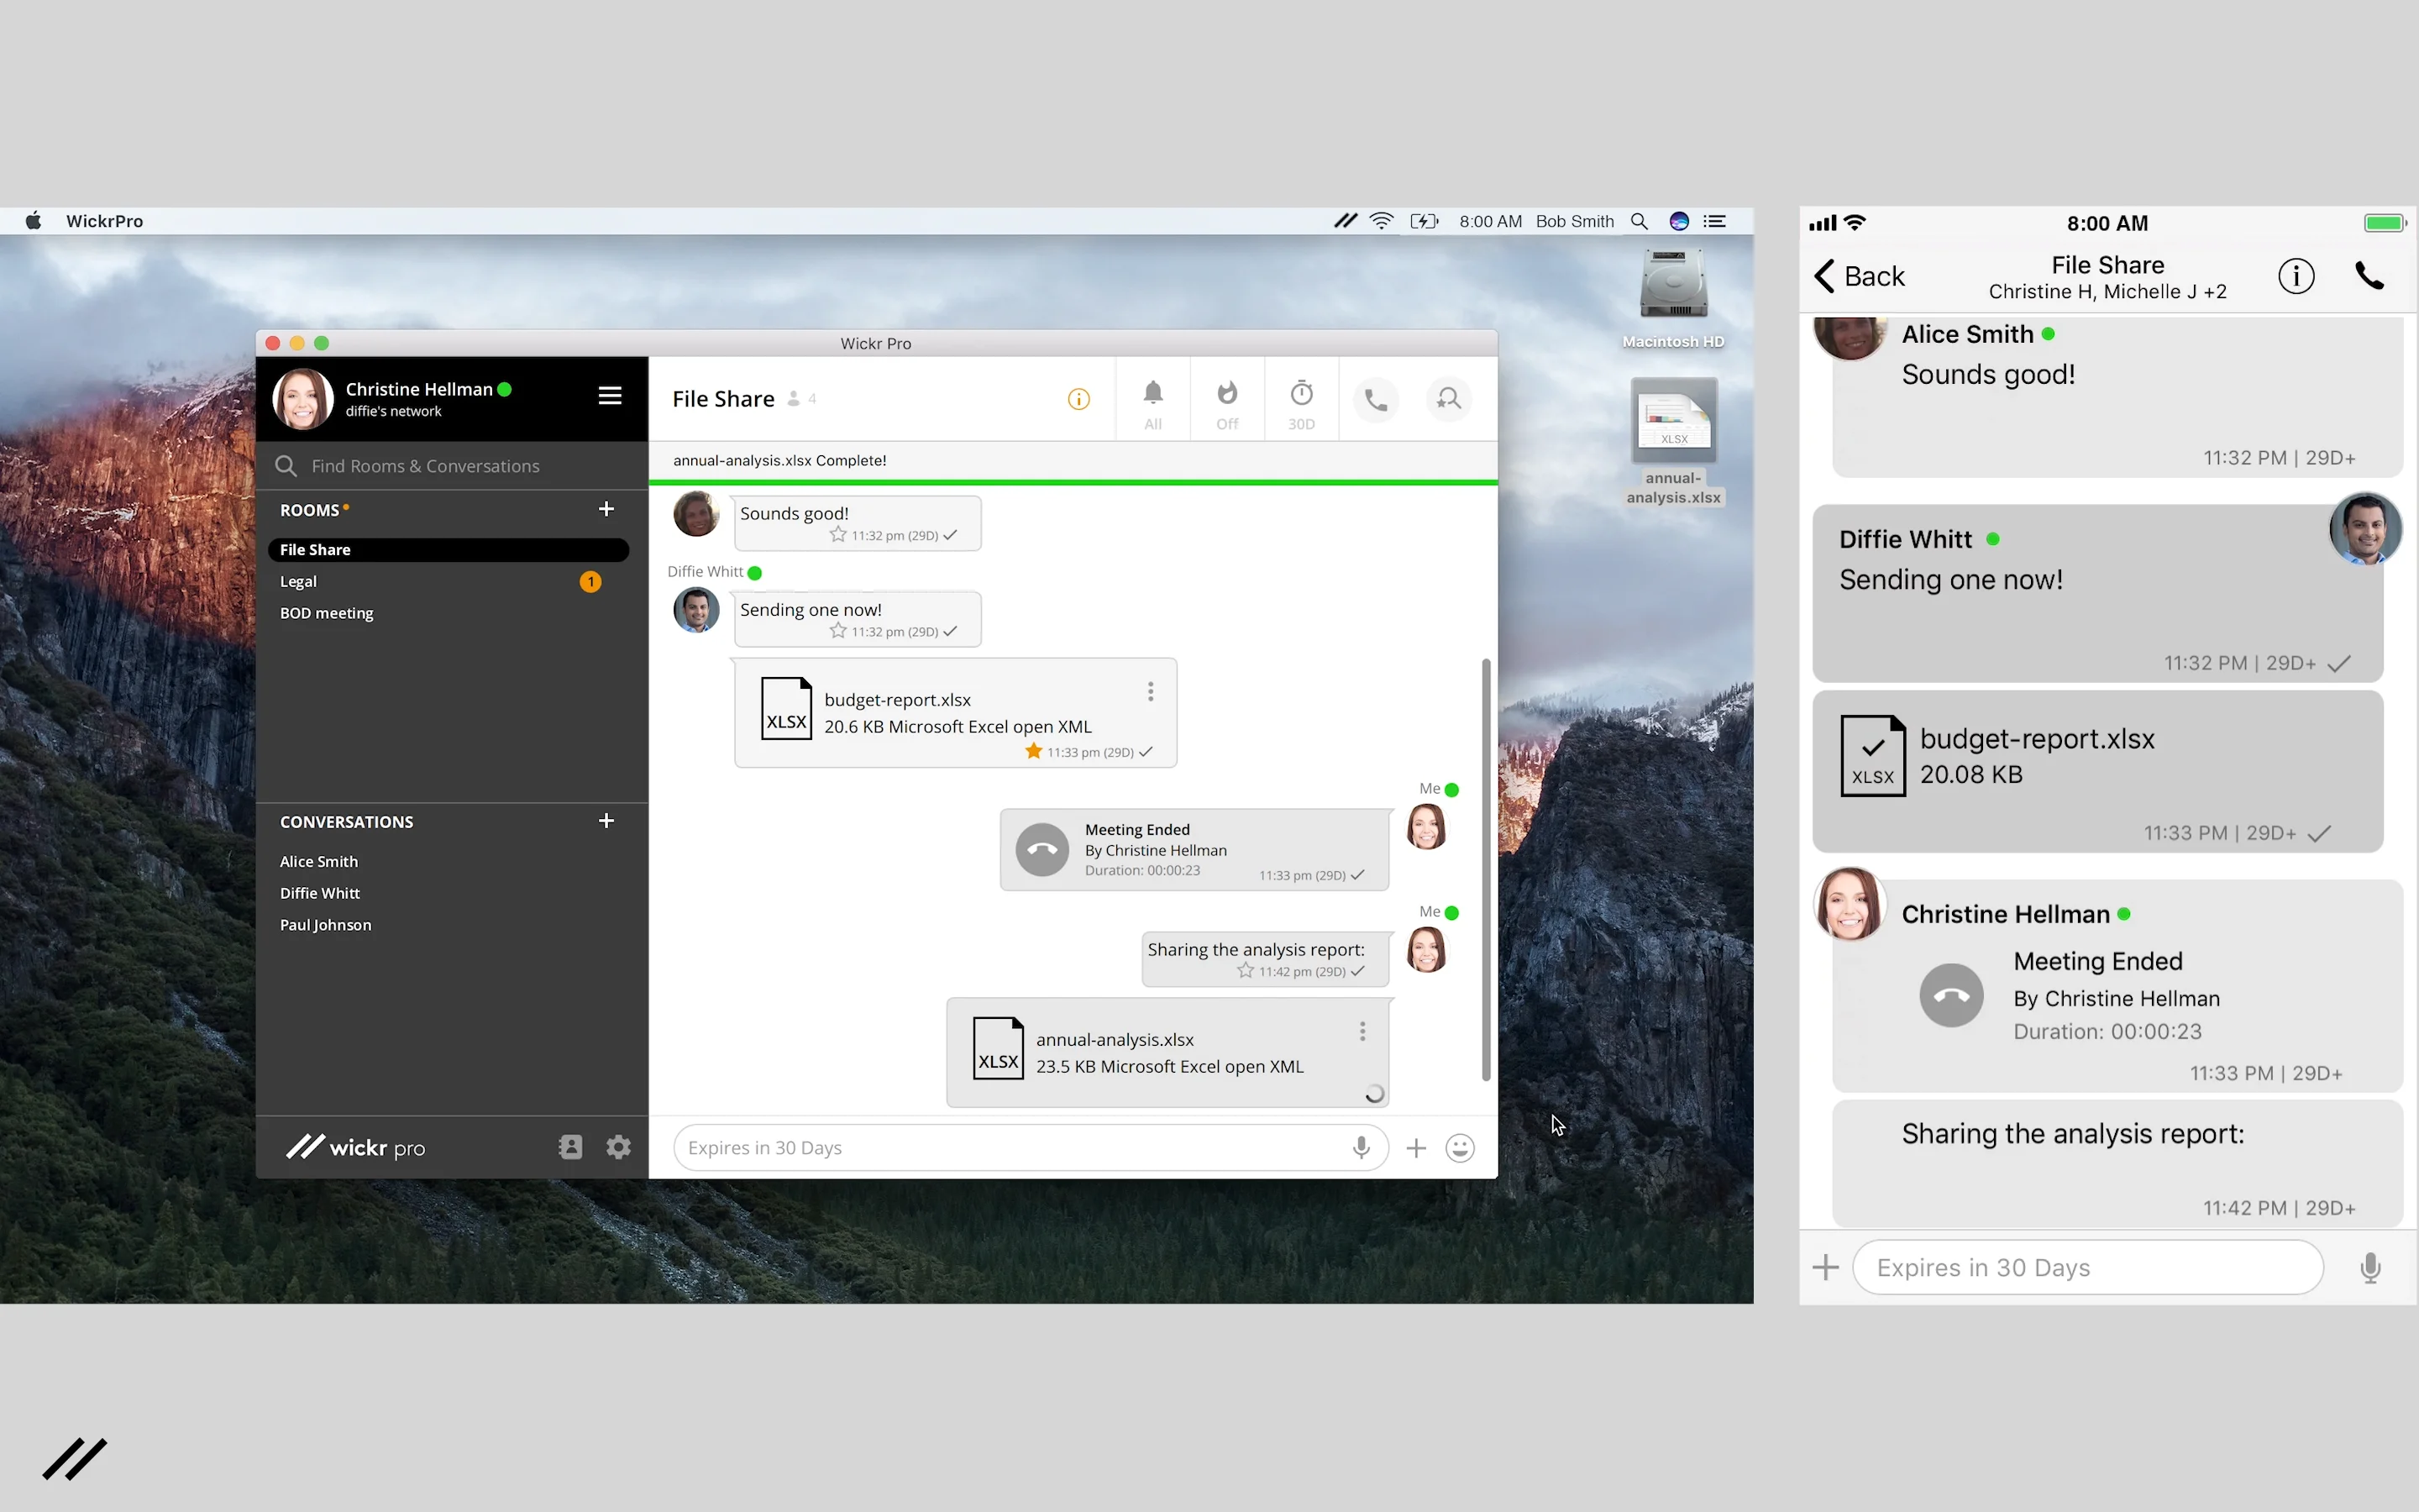Click the budget-report.xlsx XLSX file icon
This screenshot has height=1512, width=2419.
click(x=787, y=708)
